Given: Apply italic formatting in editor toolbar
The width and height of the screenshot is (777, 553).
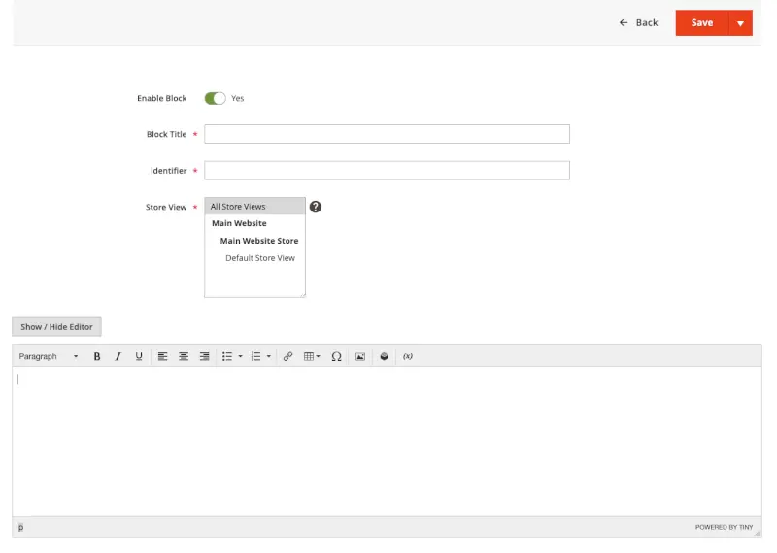Looking at the screenshot, I should point(118,356).
